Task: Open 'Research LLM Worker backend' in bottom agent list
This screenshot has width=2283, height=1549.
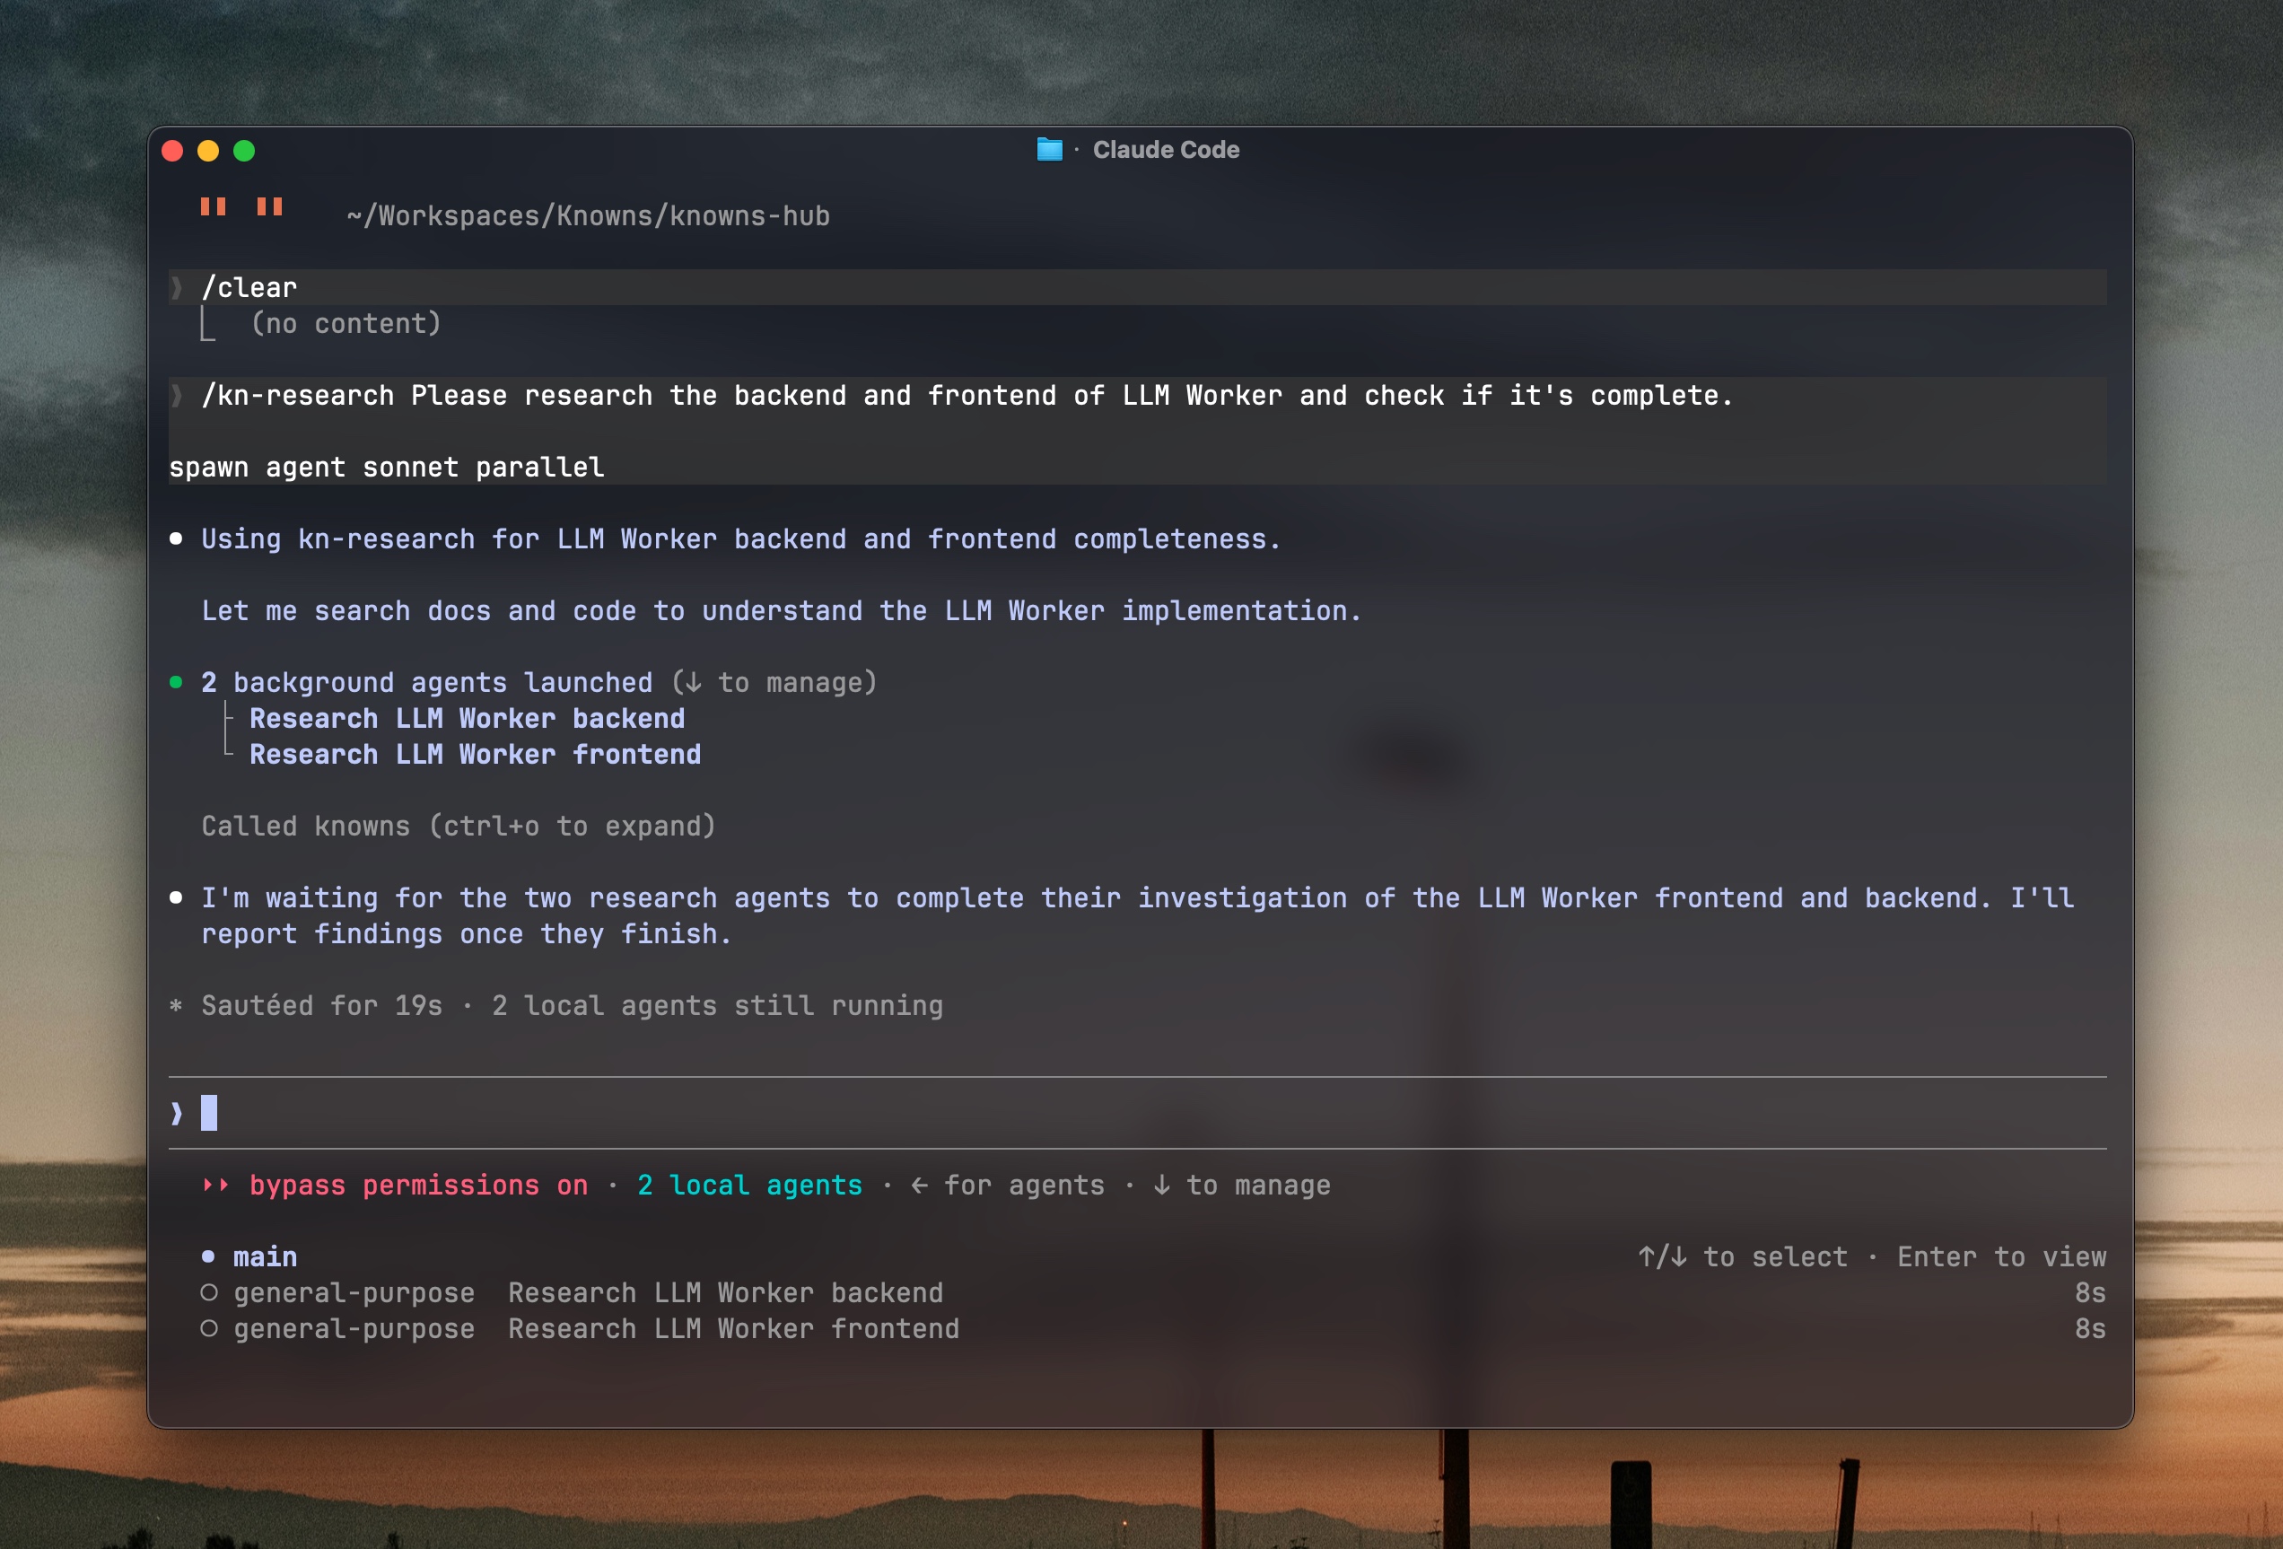Action: [725, 1292]
